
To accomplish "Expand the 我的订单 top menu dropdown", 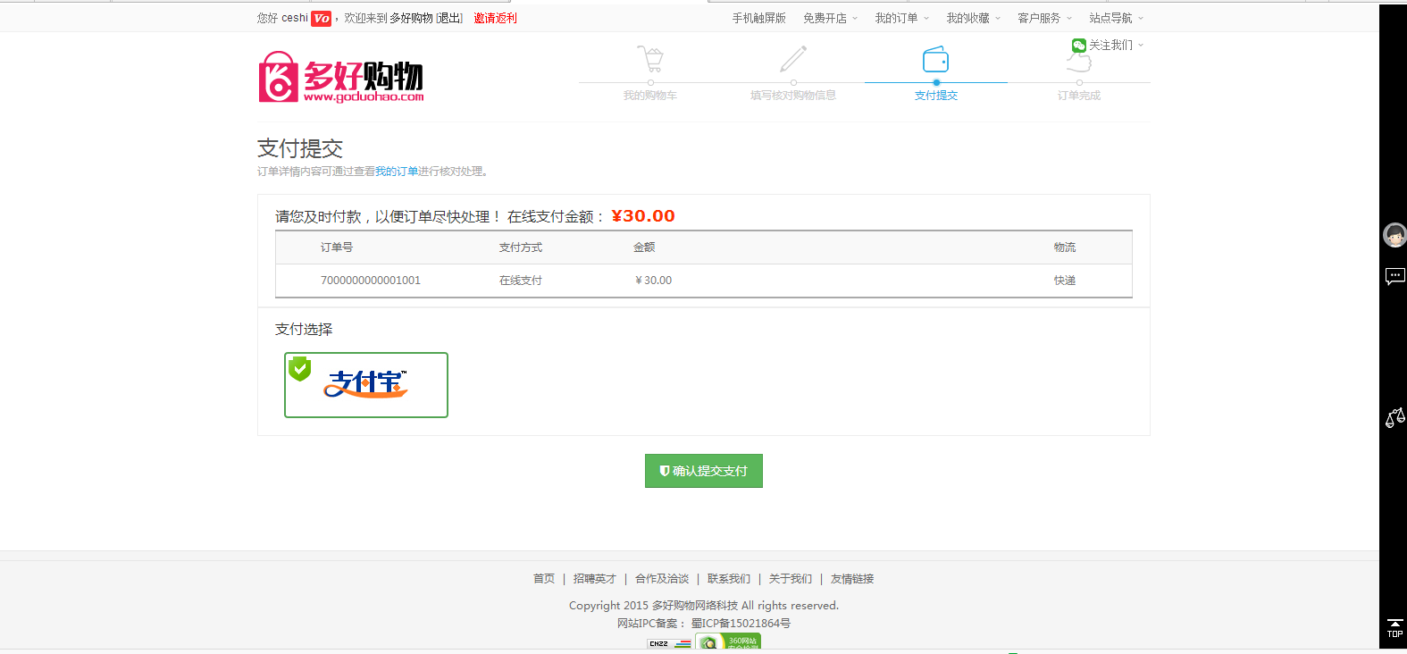I will point(902,18).
